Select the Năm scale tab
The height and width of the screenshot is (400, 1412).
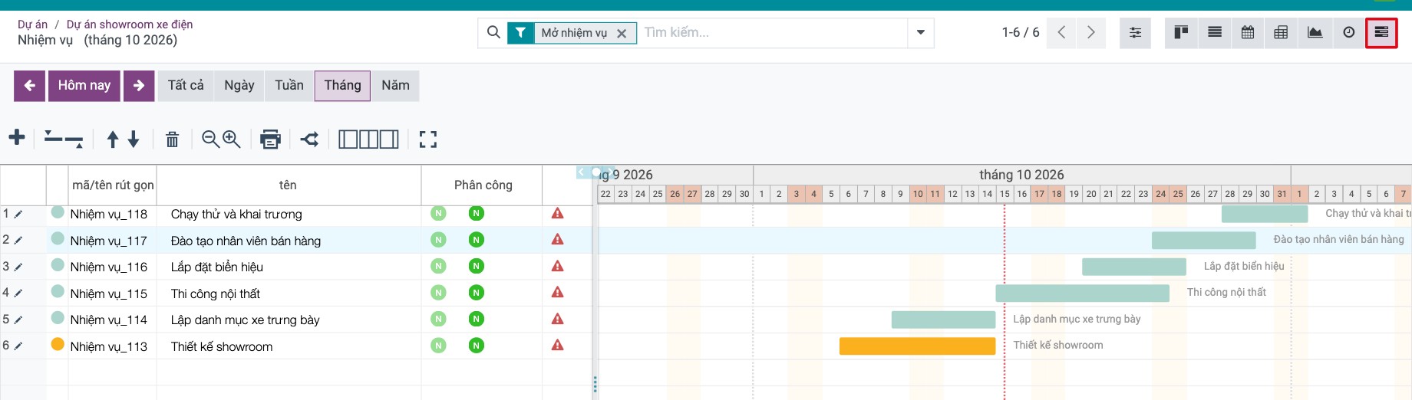click(395, 85)
